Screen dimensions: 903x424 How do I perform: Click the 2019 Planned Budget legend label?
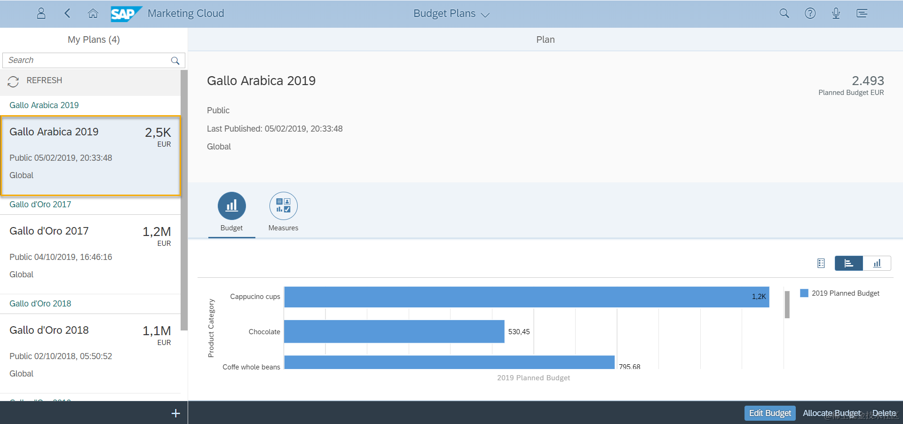845,293
